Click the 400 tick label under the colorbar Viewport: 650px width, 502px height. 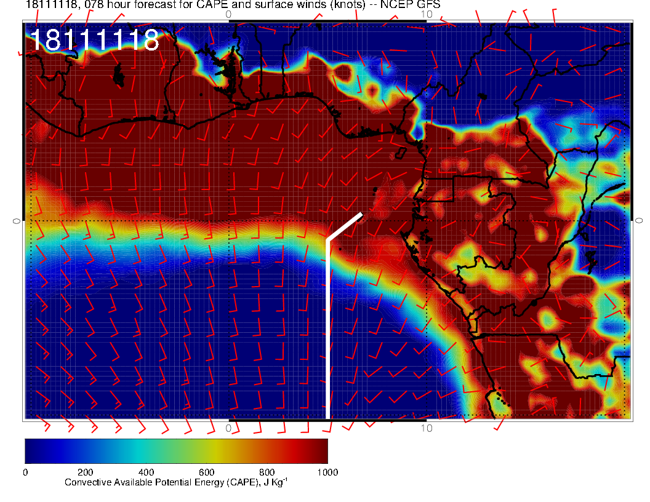(x=146, y=472)
